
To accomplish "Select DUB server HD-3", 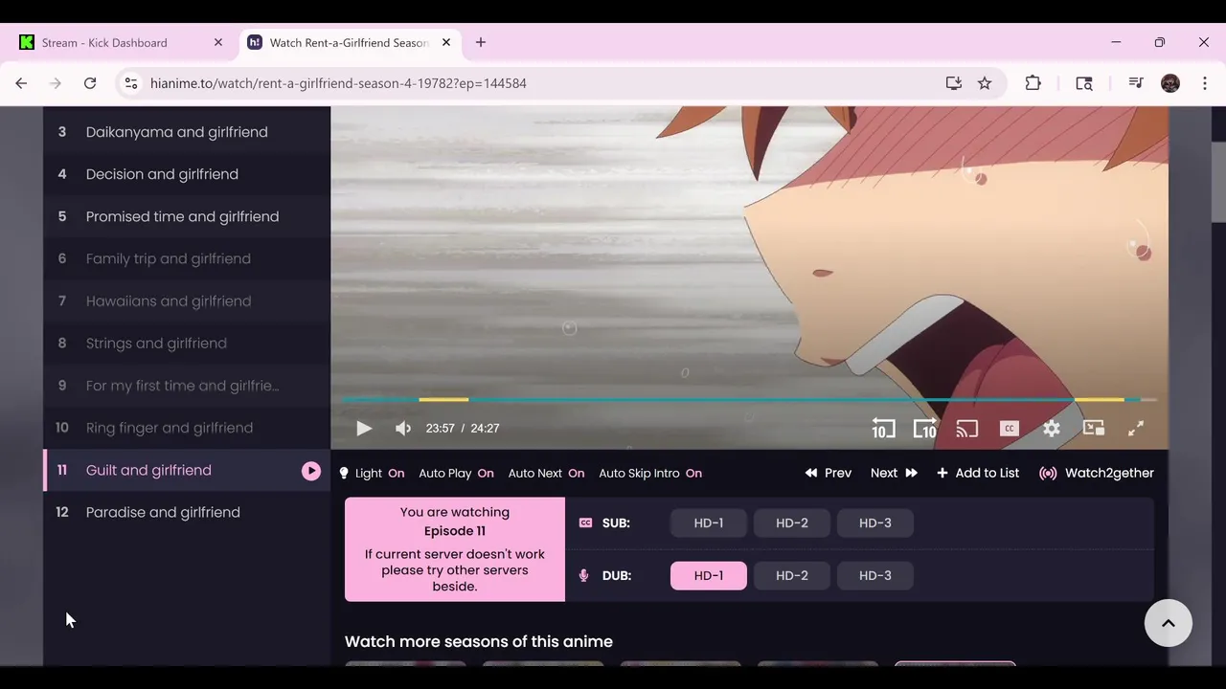I will (x=875, y=575).
